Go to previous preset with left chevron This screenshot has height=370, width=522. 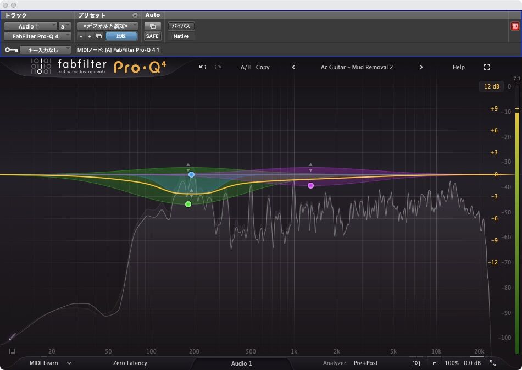pyautogui.click(x=293, y=67)
